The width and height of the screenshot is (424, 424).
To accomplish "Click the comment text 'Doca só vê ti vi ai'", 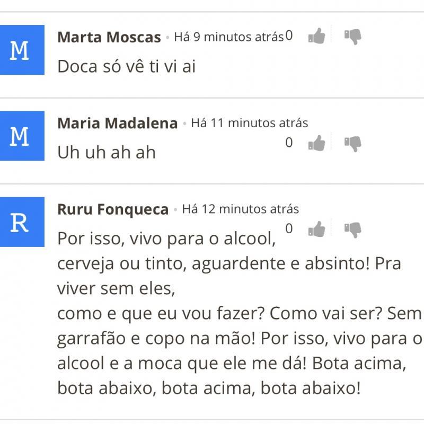I will coord(127,66).
